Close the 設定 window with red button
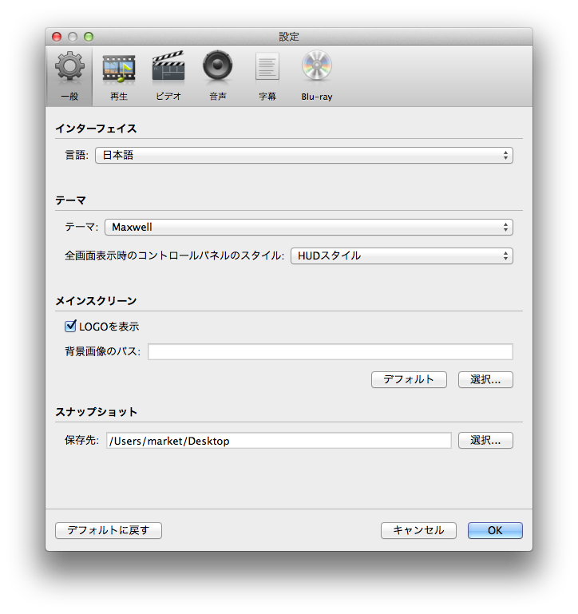The image size is (578, 614). (x=57, y=37)
